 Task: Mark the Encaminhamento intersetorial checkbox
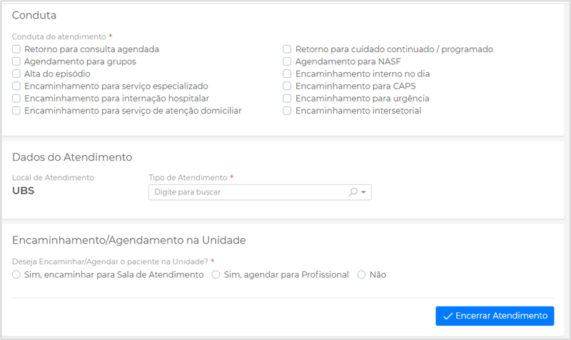click(287, 111)
